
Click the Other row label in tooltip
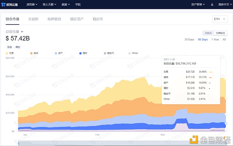click(167, 99)
